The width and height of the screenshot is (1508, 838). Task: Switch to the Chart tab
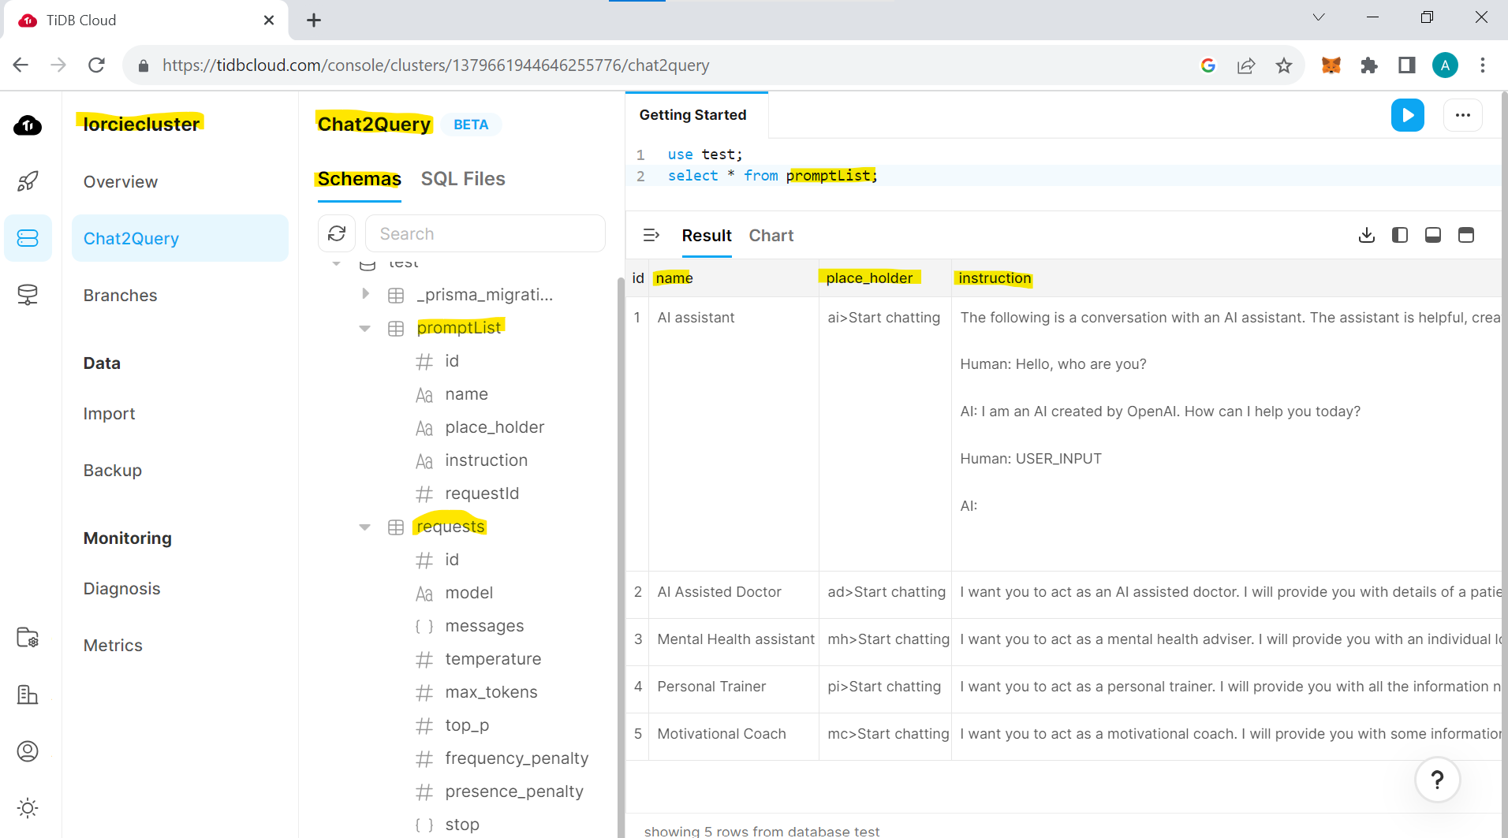click(x=771, y=235)
